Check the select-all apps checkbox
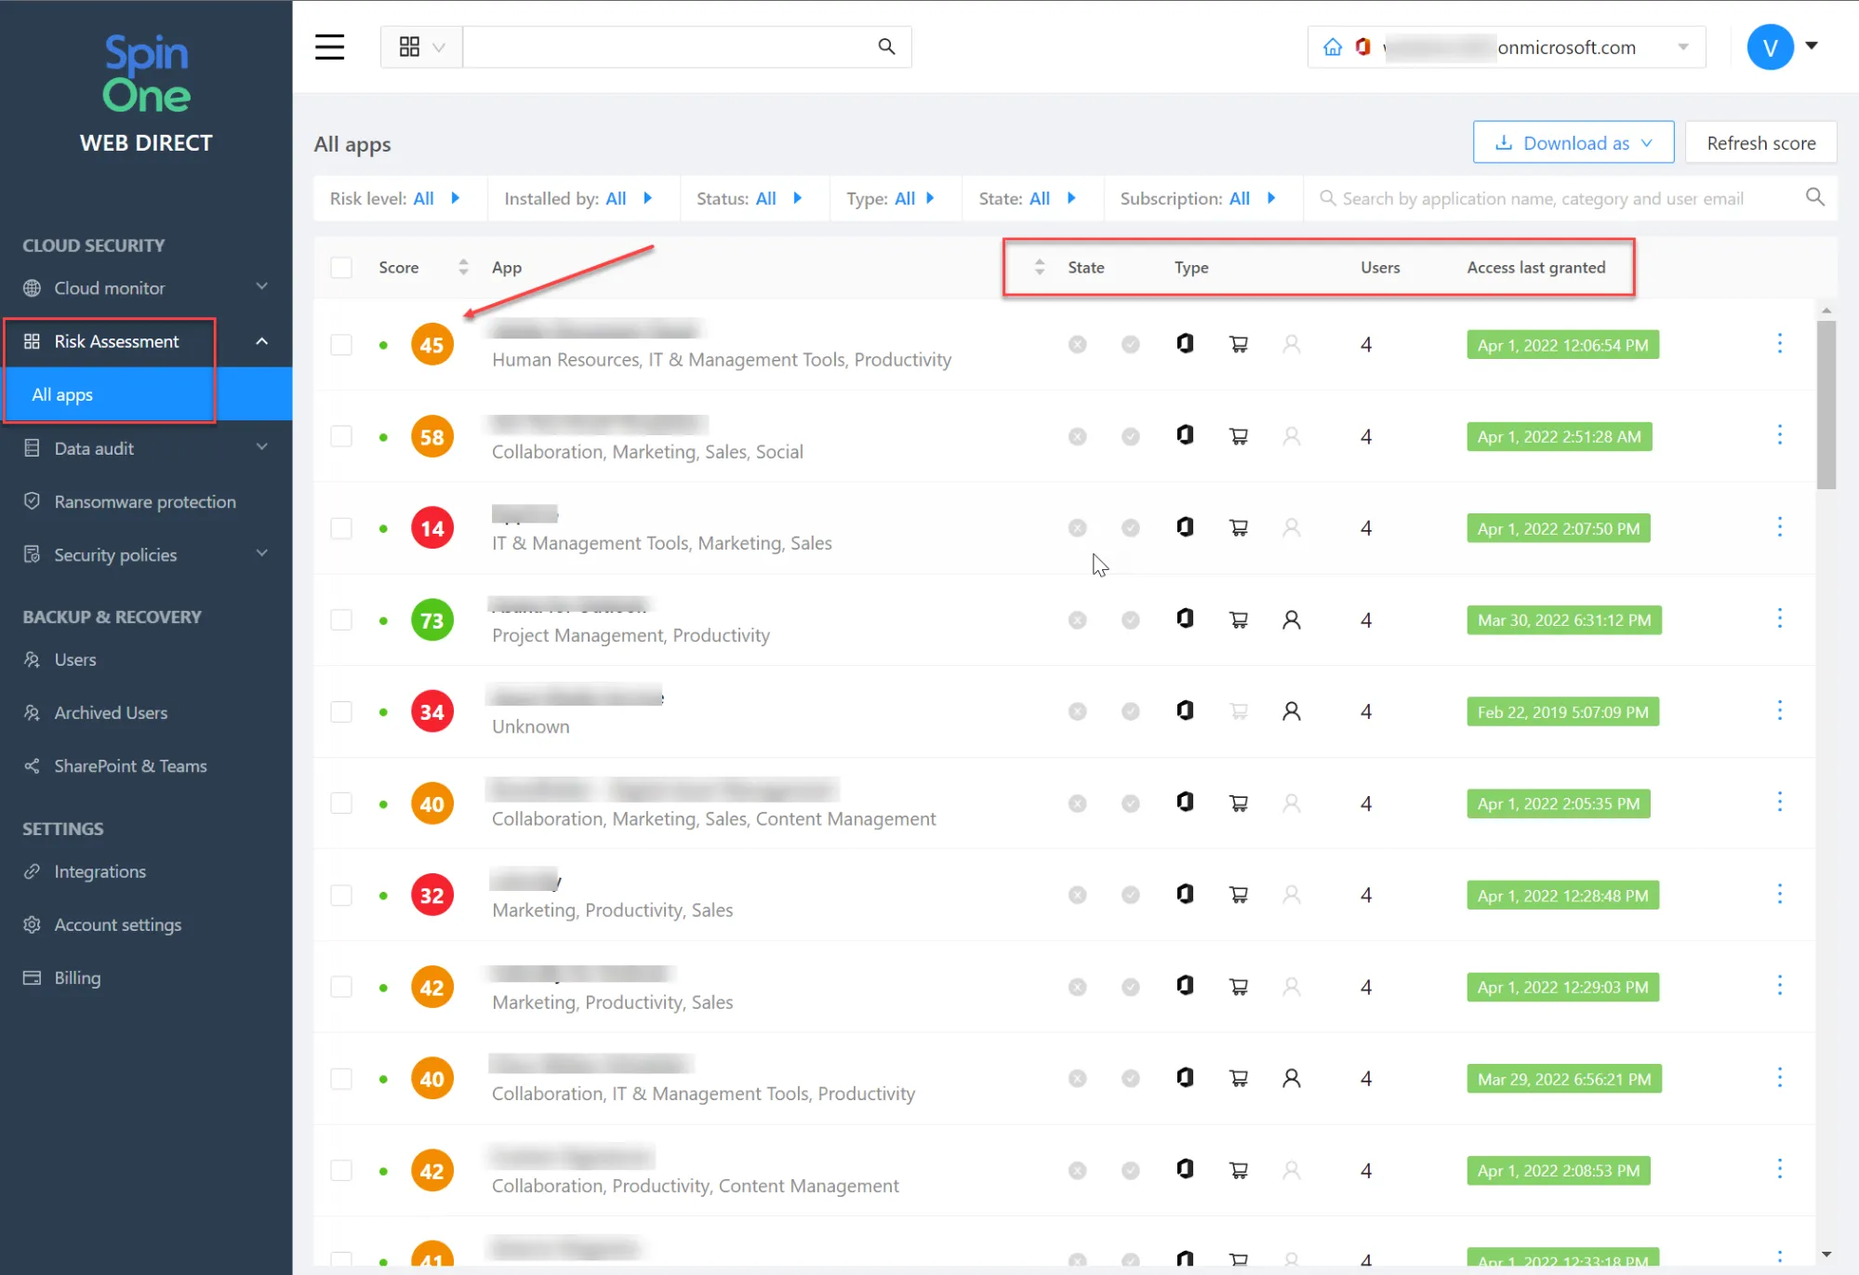The width and height of the screenshot is (1859, 1275). point(341,267)
